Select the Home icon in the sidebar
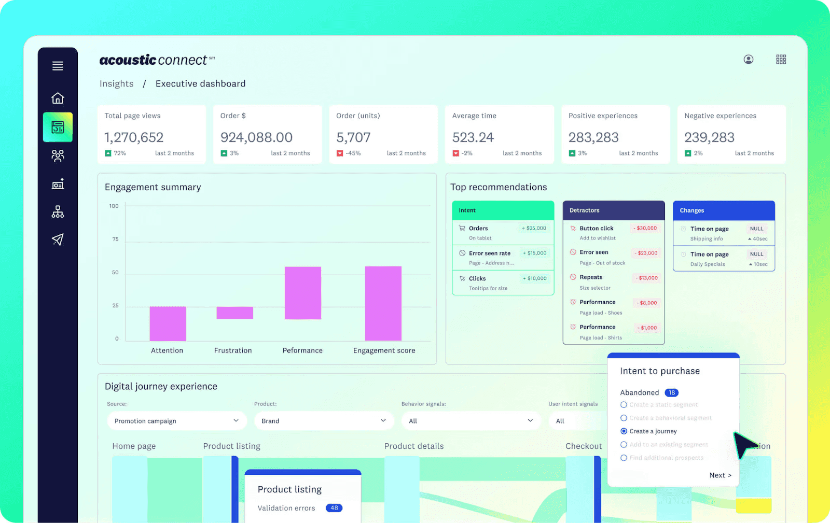This screenshot has height=523, width=830. 58,98
